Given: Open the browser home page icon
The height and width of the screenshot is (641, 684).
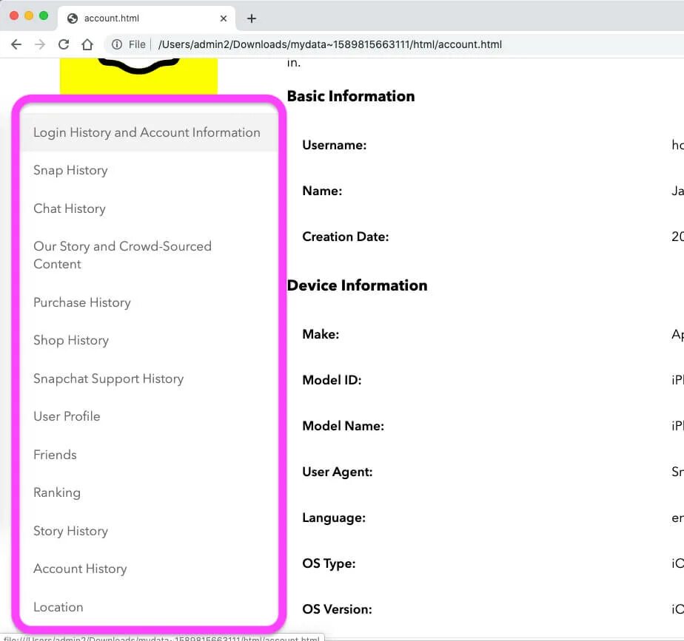Looking at the screenshot, I should click(x=87, y=44).
